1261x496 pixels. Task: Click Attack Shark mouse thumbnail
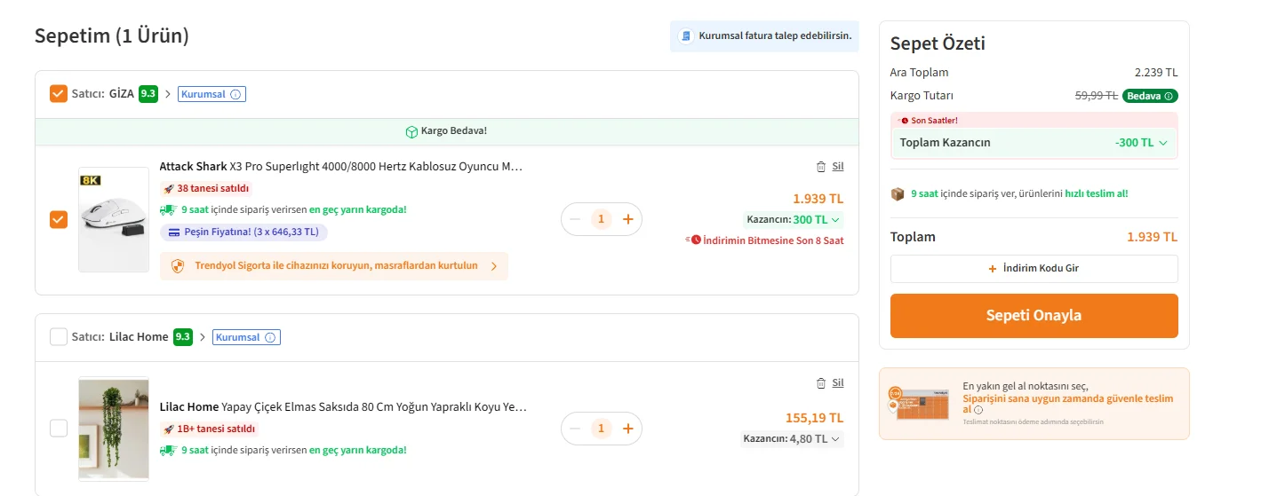coord(114,219)
